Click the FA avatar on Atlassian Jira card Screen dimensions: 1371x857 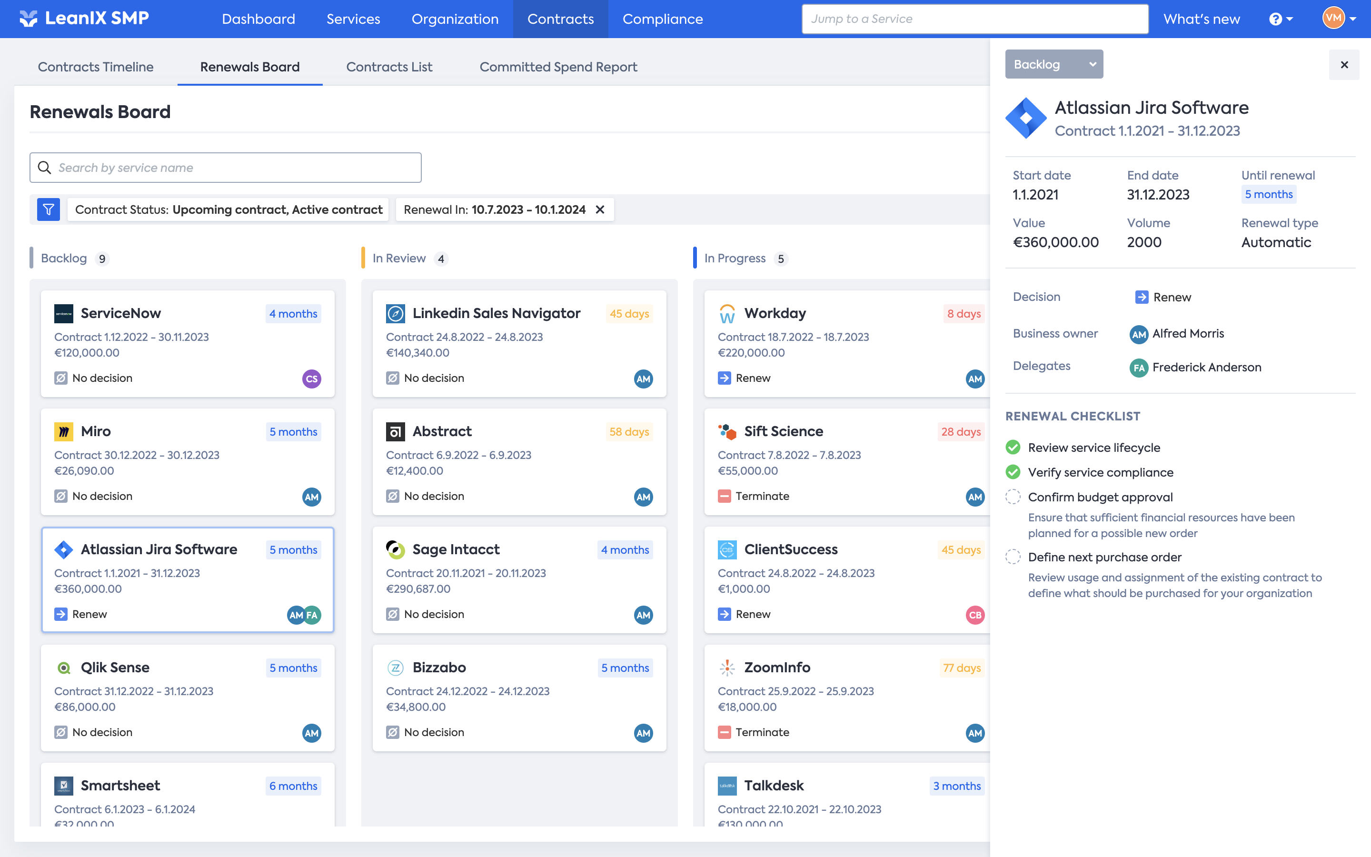pyautogui.click(x=312, y=615)
